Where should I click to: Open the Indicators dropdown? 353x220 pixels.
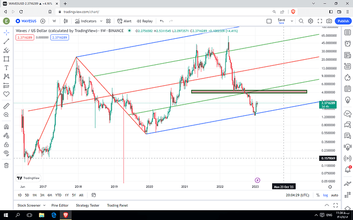click(x=86, y=21)
